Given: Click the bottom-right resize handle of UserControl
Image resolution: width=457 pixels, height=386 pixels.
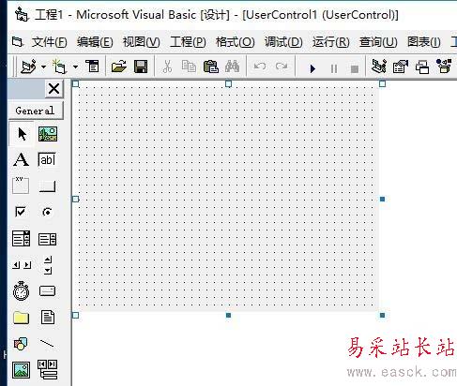Looking at the screenshot, I should click(x=382, y=315).
